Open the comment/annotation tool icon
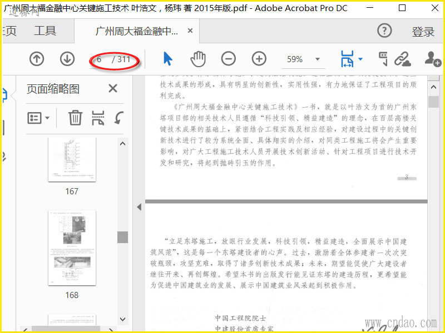The image size is (445, 333). pos(383,59)
